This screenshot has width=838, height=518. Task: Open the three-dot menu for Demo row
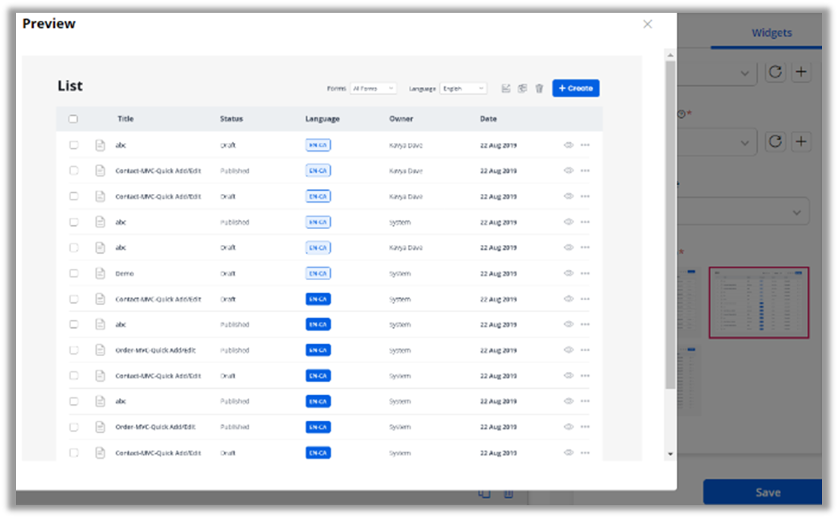pos(586,273)
